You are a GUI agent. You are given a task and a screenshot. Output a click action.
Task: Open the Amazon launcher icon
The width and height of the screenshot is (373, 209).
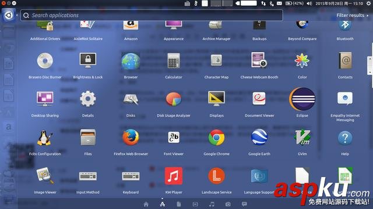131,26
